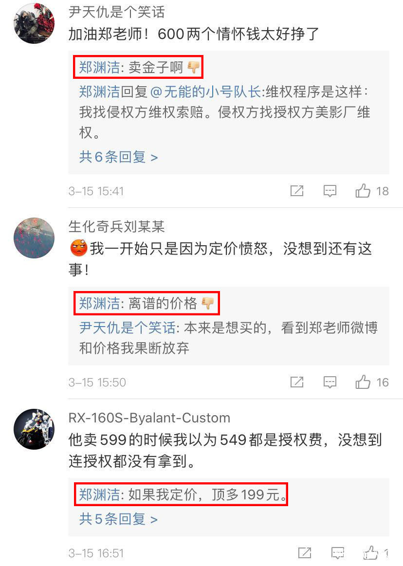This screenshot has width=403, height=566.
Task: Repost the comment posted at 3-15 15:41
Action: coord(297,191)
